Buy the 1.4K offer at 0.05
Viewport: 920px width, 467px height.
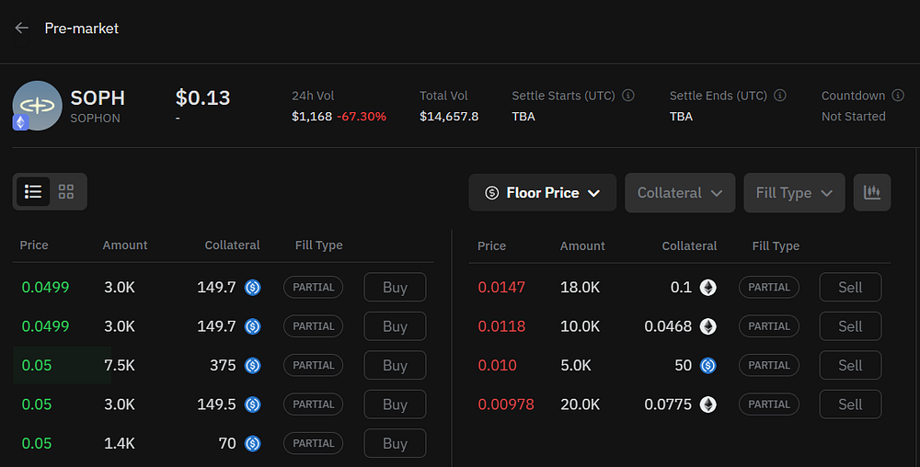click(395, 444)
